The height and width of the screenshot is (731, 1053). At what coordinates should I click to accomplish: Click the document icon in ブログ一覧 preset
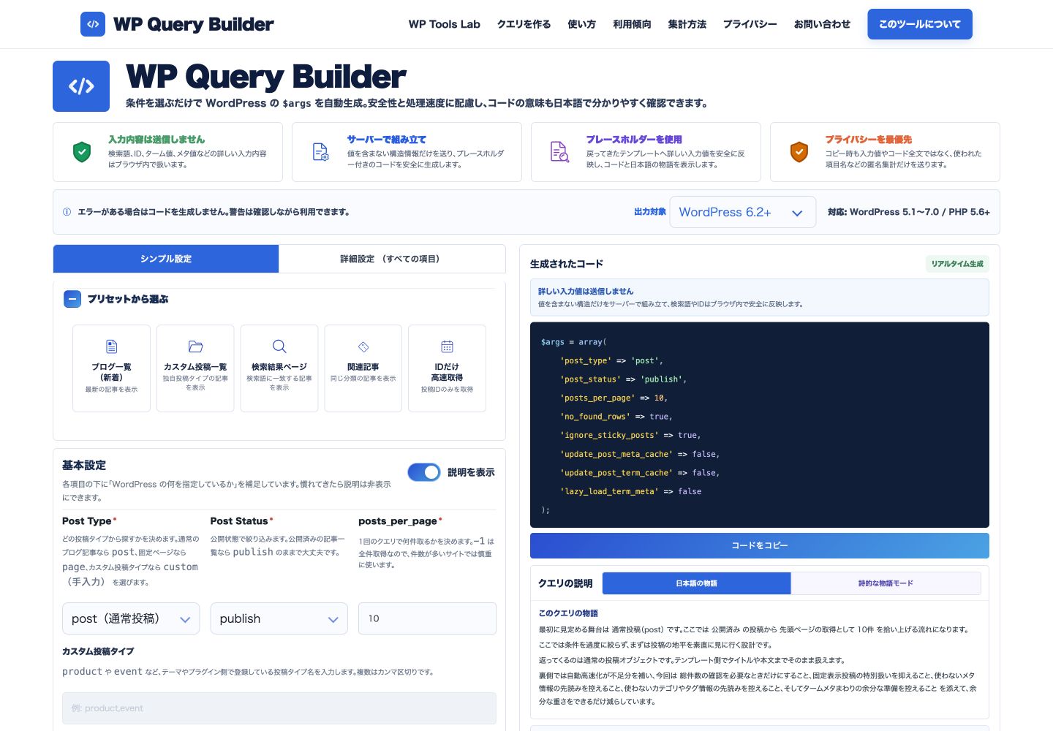[111, 346]
